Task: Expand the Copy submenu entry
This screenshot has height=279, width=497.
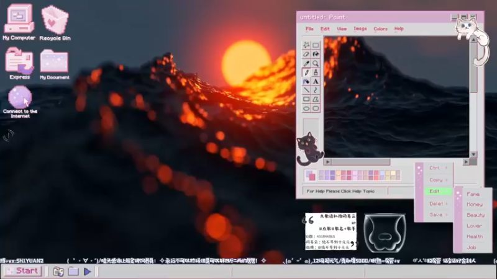Action: (438, 180)
